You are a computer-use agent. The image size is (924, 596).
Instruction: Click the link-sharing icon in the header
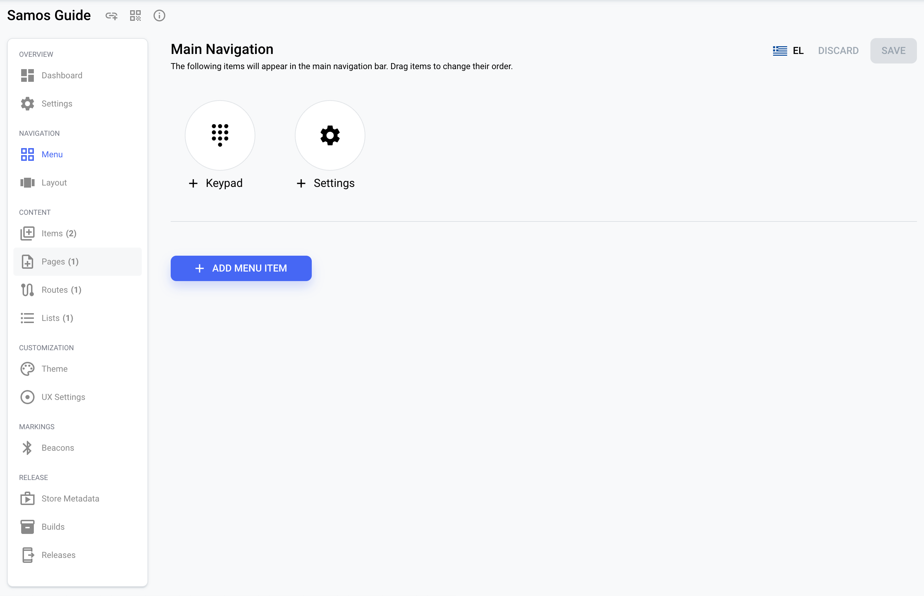[111, 16]
